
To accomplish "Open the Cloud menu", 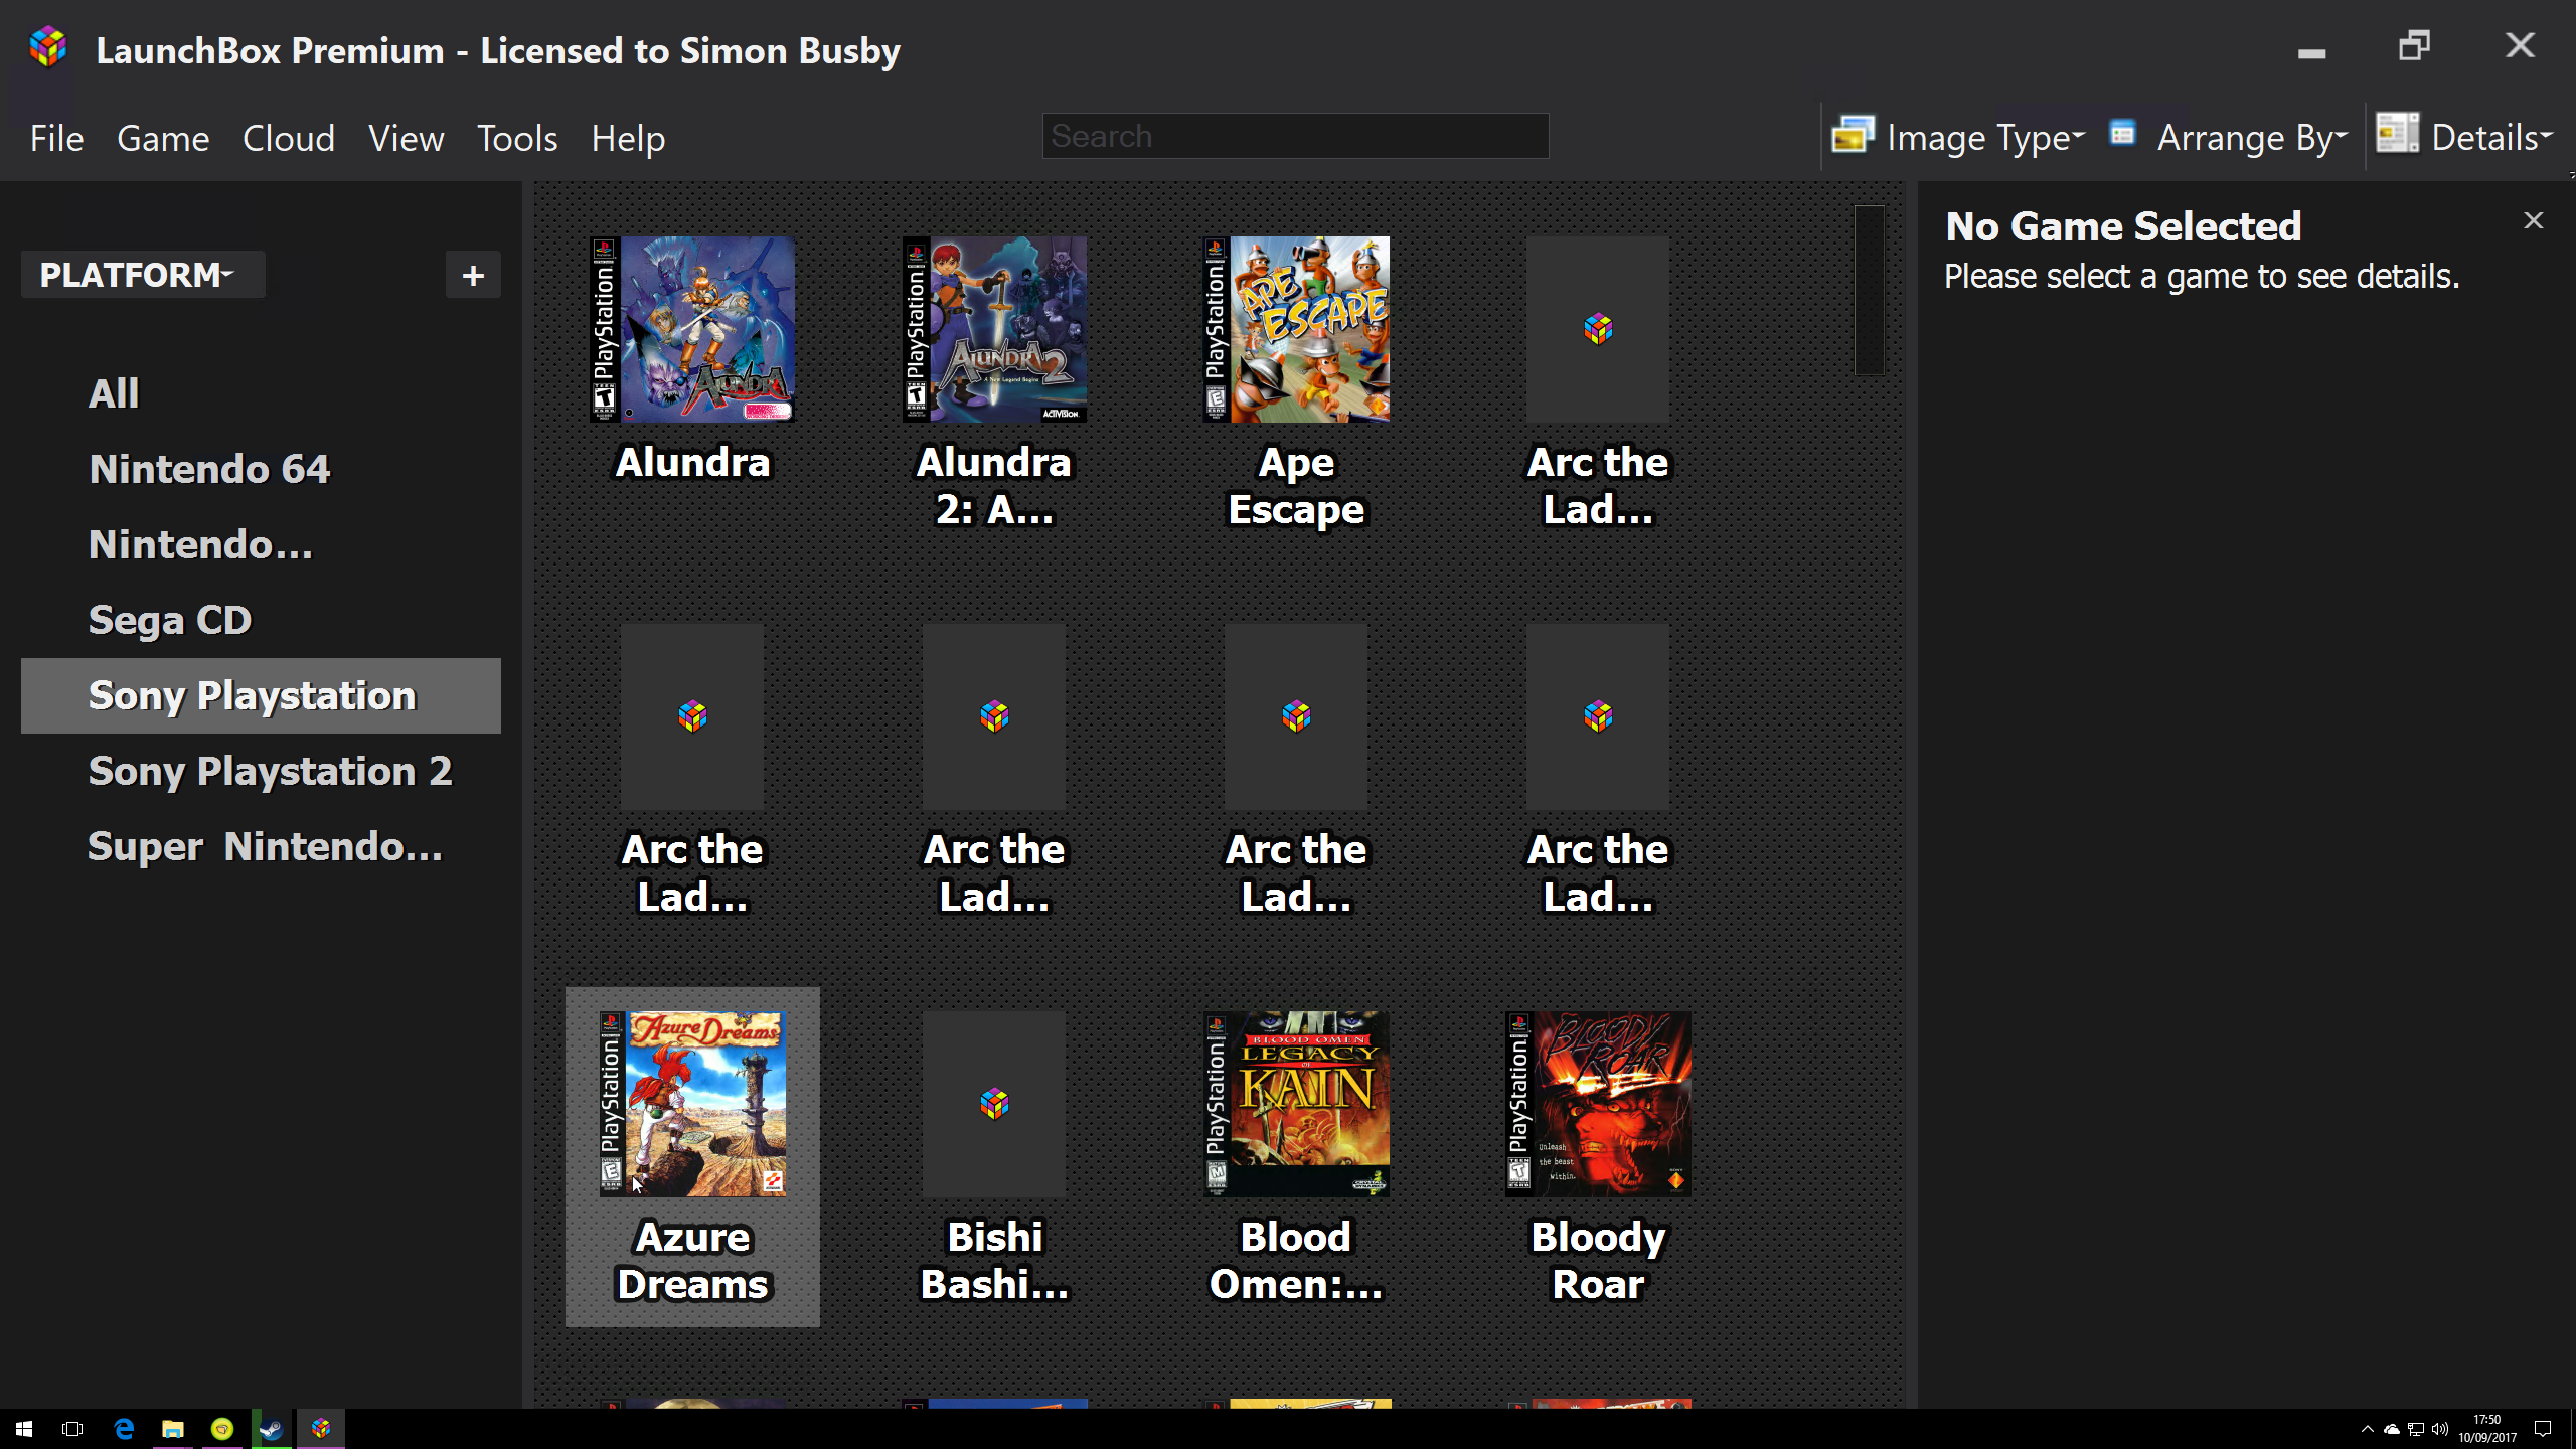I will [289, 138].
